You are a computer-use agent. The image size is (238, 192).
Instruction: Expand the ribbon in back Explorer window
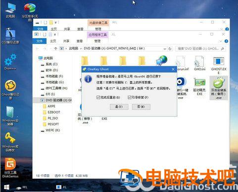click(222, 29)
